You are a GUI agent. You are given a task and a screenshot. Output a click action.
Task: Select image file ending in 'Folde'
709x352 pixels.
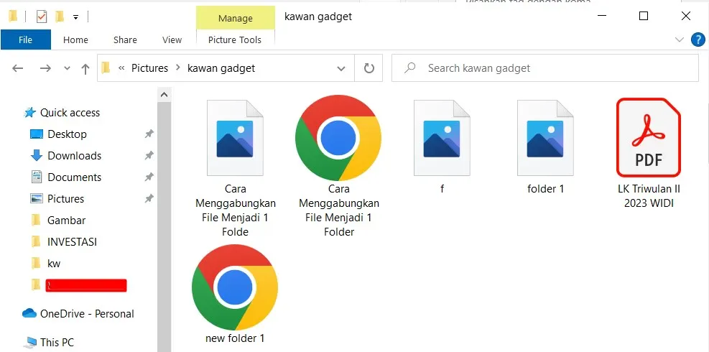pyautogui.click(x=235, y=168)
